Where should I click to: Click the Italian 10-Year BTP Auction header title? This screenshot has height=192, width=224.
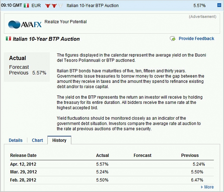pyautogui.click(x=92, y=6)
